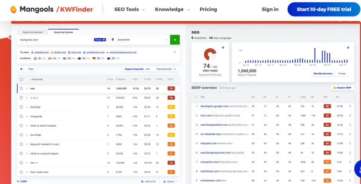Viewport: 361px width, 184px height.
Task: Click the location pin icon in search
Action: click(x=113, y=40)
